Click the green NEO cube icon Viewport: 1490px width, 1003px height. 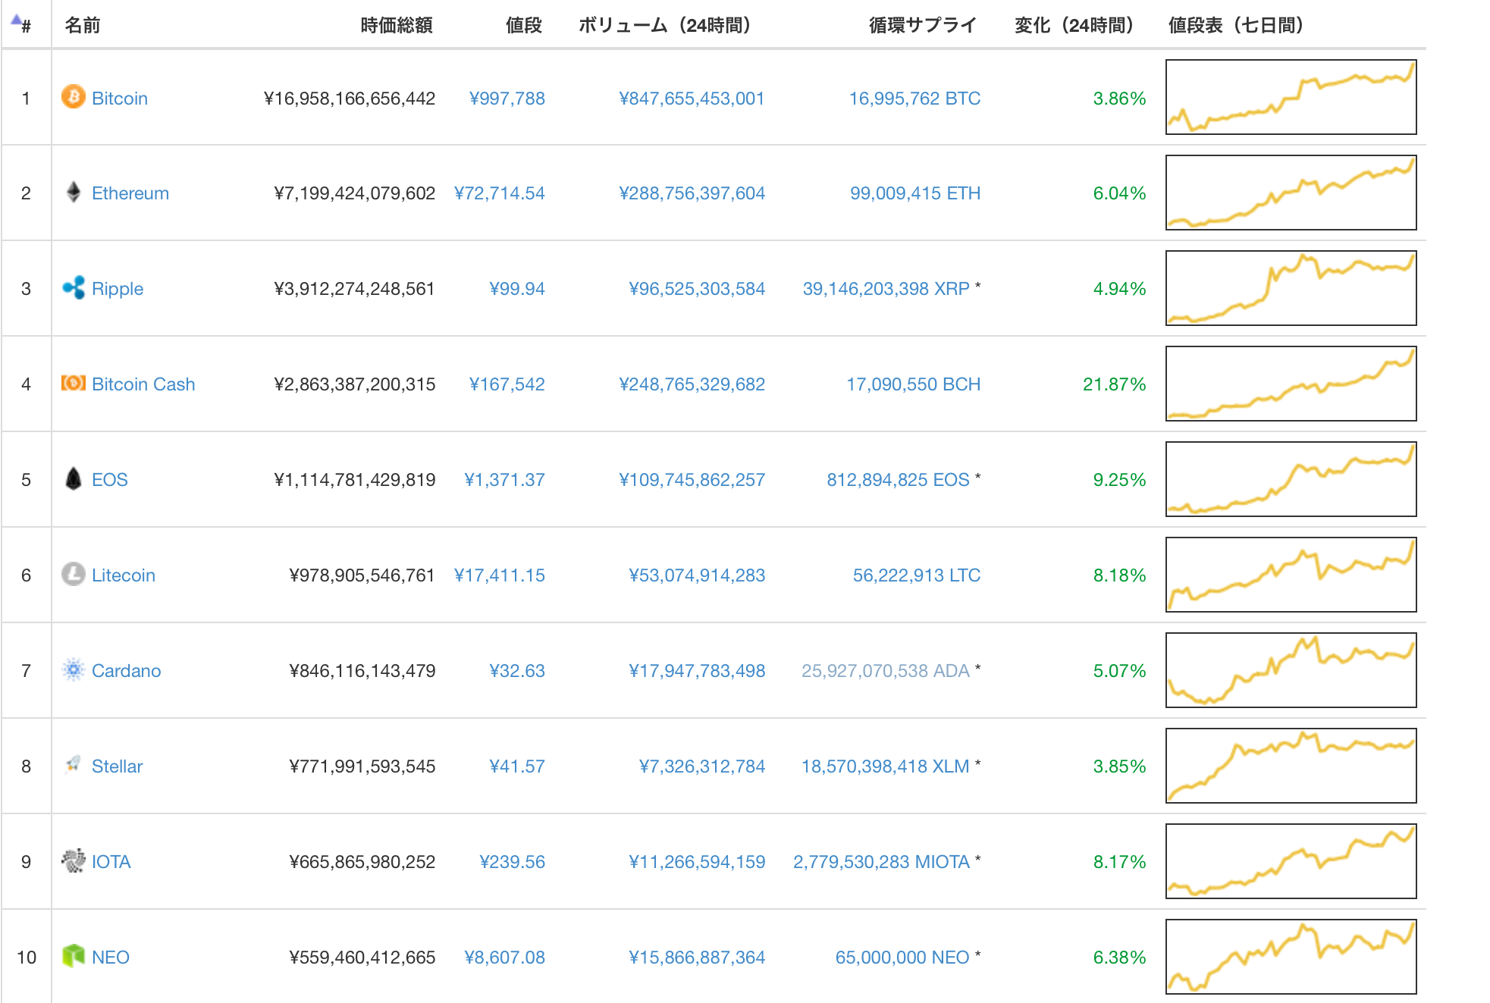click(x=74, y=956)
